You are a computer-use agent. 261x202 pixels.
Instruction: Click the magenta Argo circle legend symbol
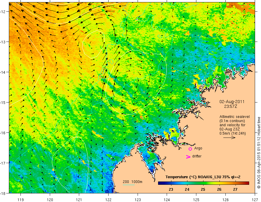[x=190, y=149]
